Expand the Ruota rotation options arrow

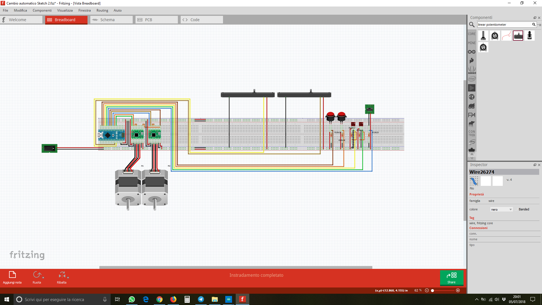(x=43, y=278)
